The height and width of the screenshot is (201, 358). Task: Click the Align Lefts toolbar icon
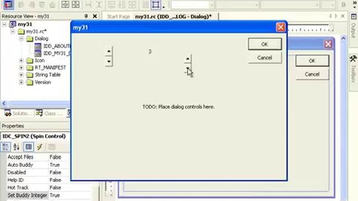[x=21, y=4]
